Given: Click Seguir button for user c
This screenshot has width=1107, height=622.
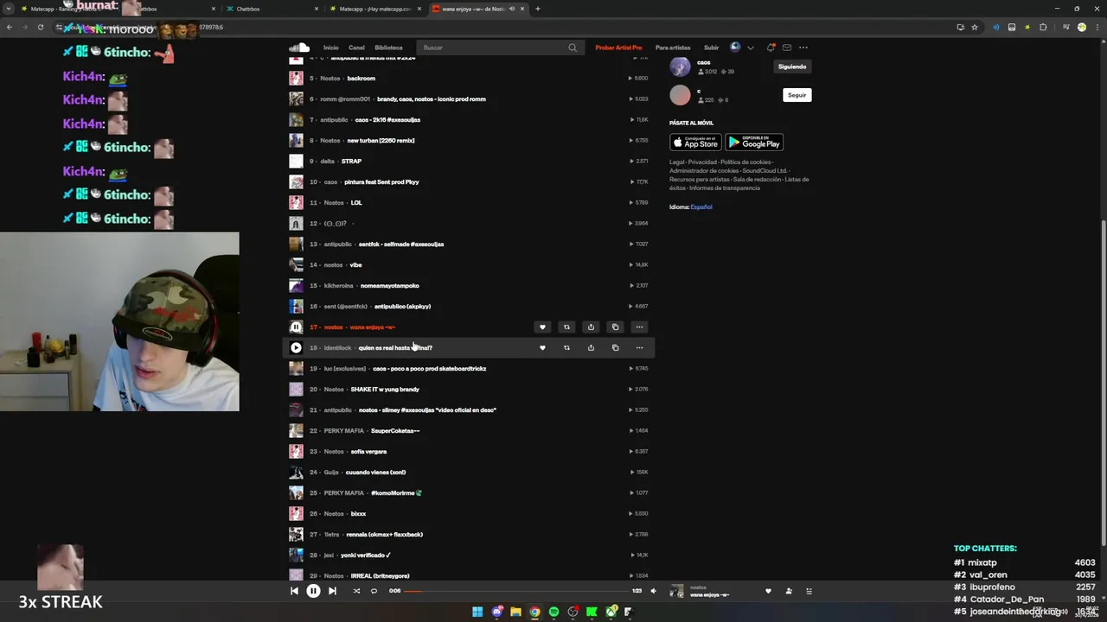Looking at the screenshot, I should tap(797, 95).
